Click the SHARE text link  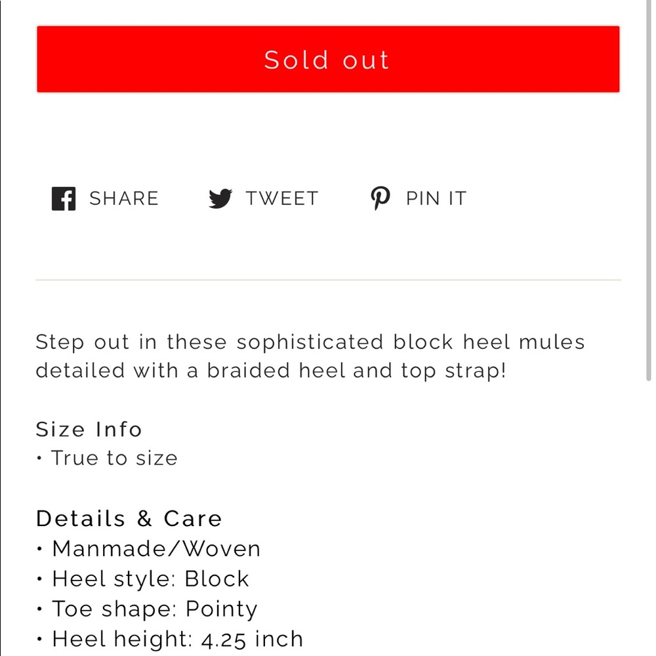124,198
